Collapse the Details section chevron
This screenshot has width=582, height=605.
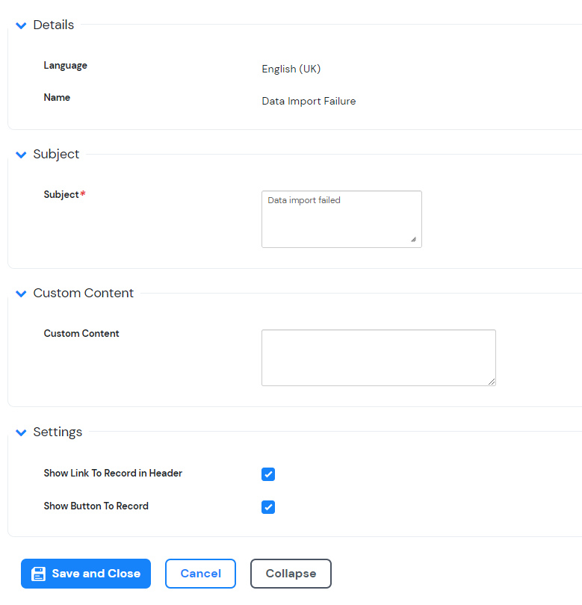(x=21, y=26)
